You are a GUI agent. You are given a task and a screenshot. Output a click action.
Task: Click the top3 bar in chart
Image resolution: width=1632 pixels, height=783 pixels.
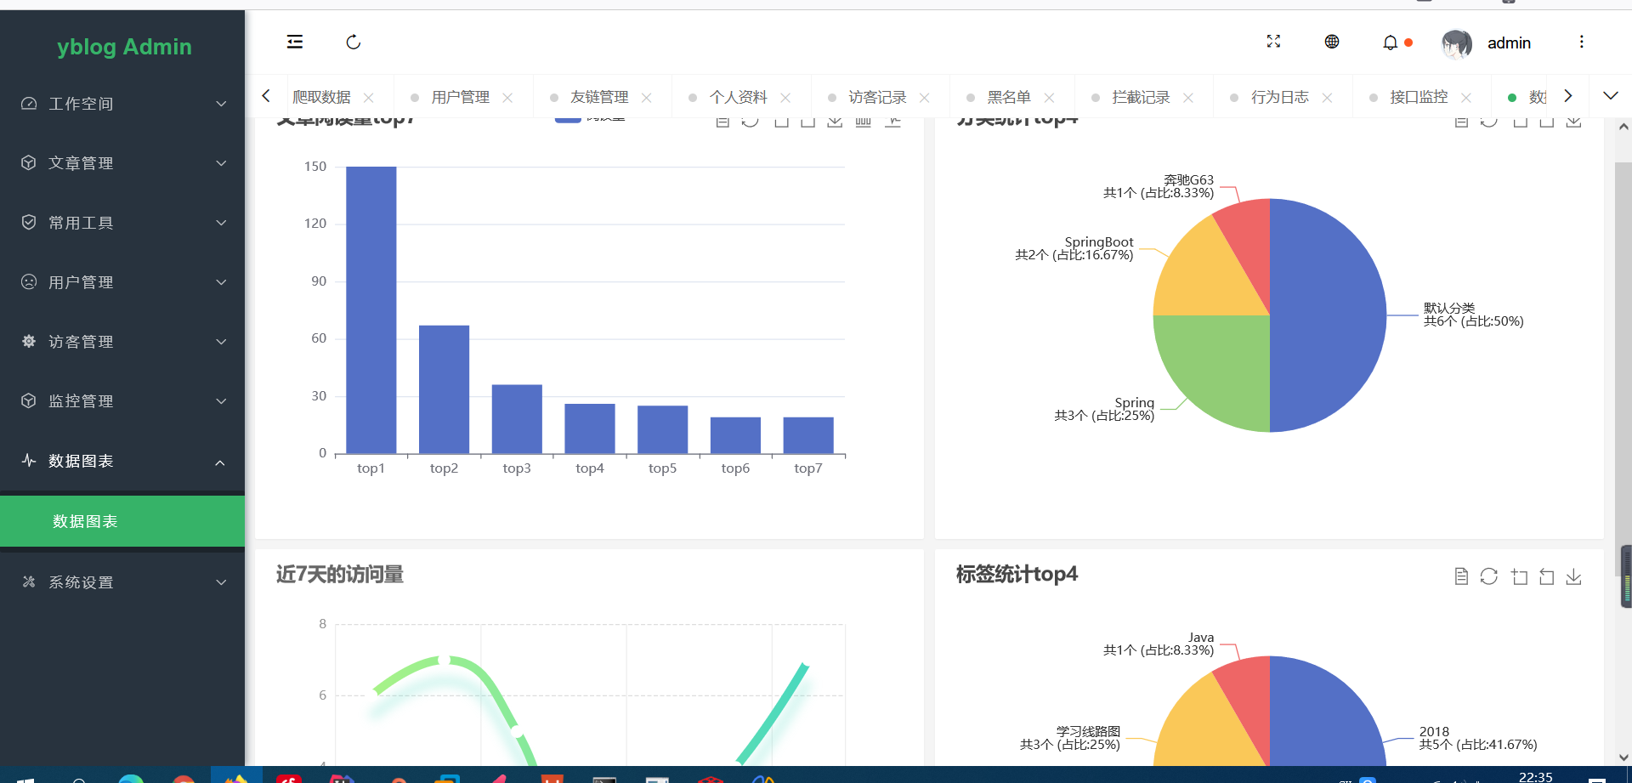point(517,419)
